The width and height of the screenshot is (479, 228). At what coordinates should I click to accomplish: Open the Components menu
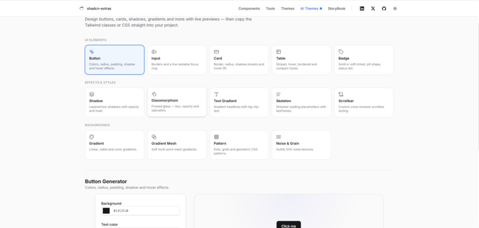249,8
